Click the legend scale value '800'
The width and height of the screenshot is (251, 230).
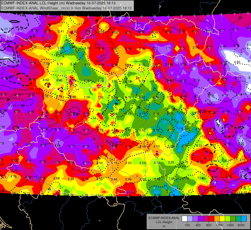[x=209, y=225]
